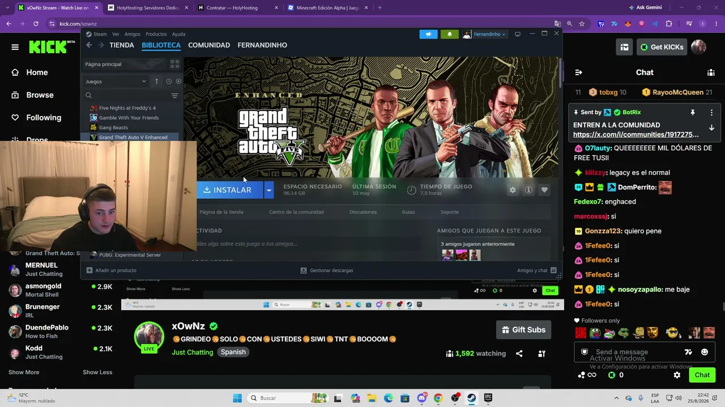Screen dimensions: 725x407
Task: Open pinned message options menu
Action: click(x=711, y=112)
